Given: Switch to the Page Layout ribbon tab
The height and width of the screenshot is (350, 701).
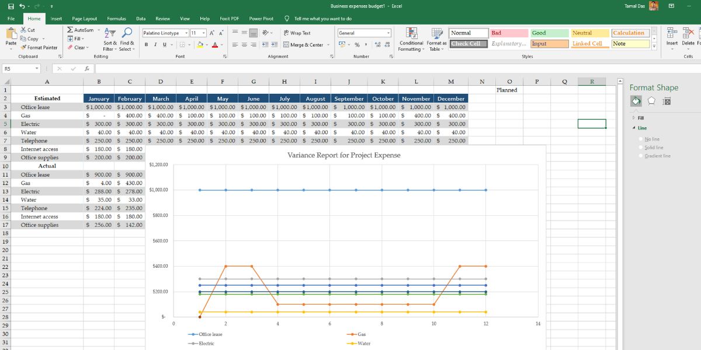Looking at the screenshot, I should [x=85, y=19].
